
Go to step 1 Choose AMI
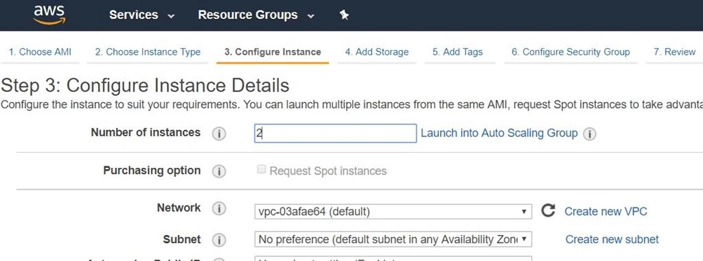[x=40, y=52]
